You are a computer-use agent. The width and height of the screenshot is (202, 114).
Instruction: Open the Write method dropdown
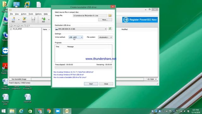76,37
